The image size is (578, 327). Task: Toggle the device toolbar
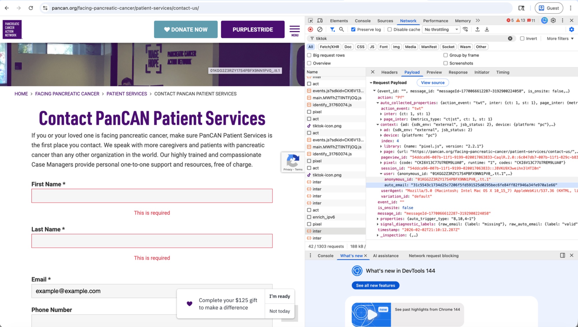click(x=319, y=20)
